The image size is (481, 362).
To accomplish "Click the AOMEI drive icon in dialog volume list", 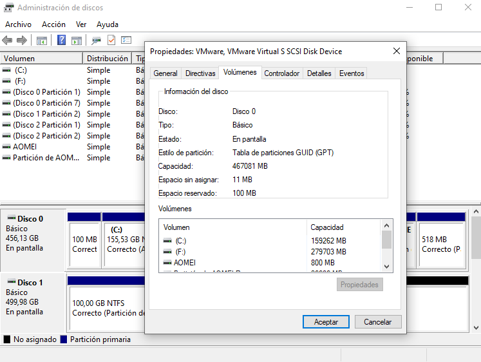I will click(167, 263).
